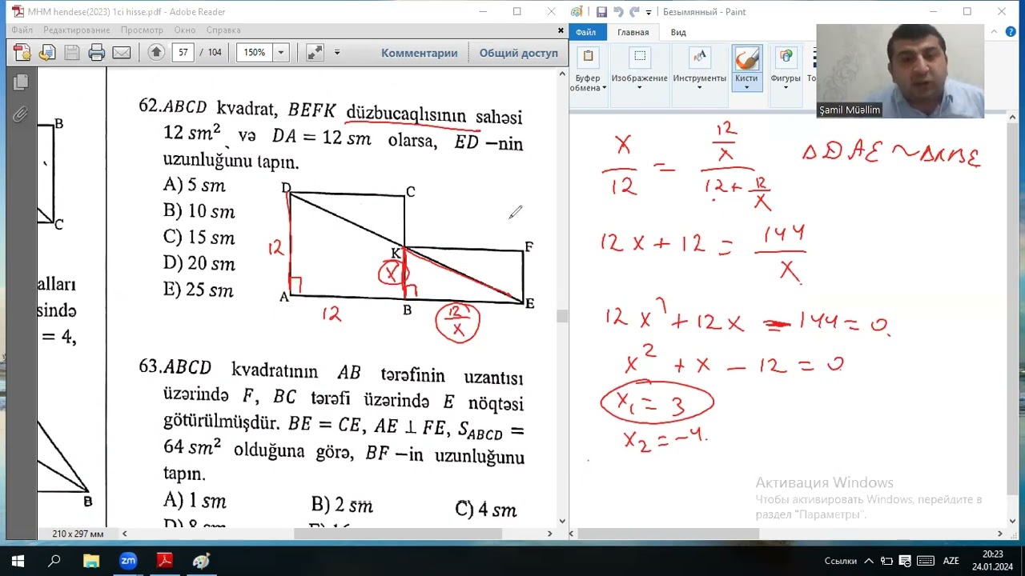This screenshot has width=1025, height=576.
Task: Open the Файл tab in Paint
Action: point(585,32)
